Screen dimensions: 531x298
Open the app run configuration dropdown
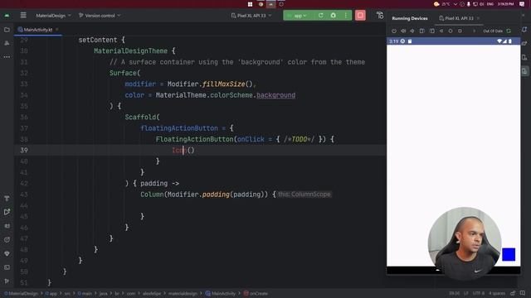[300, 16]
